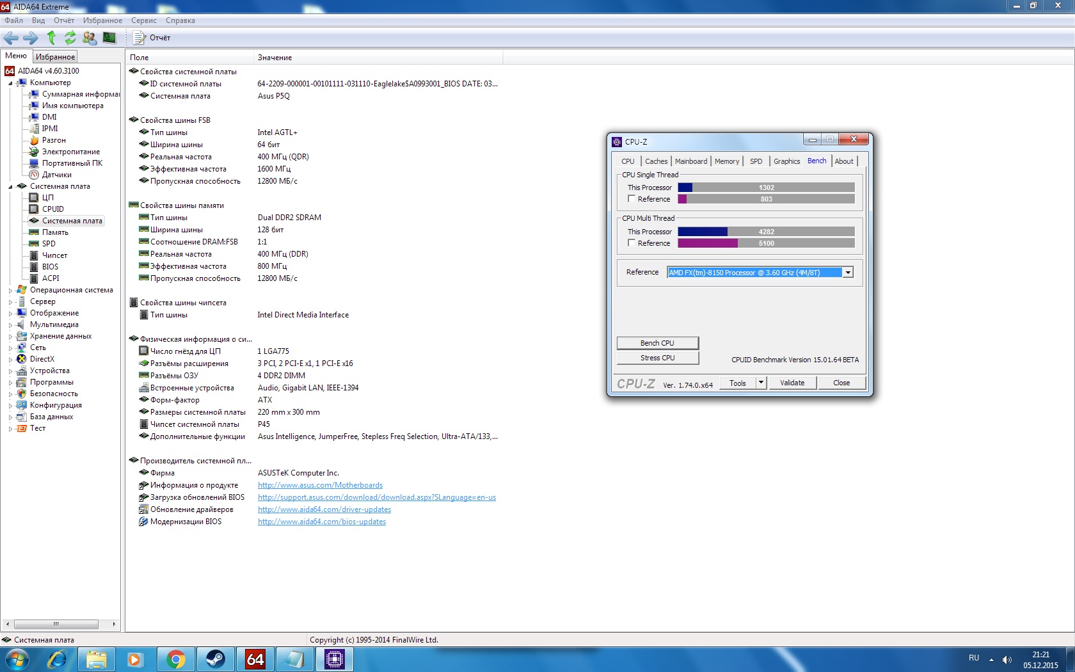Select the AIDA64 v4.60.3100 root node
This screenshot has width=1075, height=672.
[x=49, y=71]
